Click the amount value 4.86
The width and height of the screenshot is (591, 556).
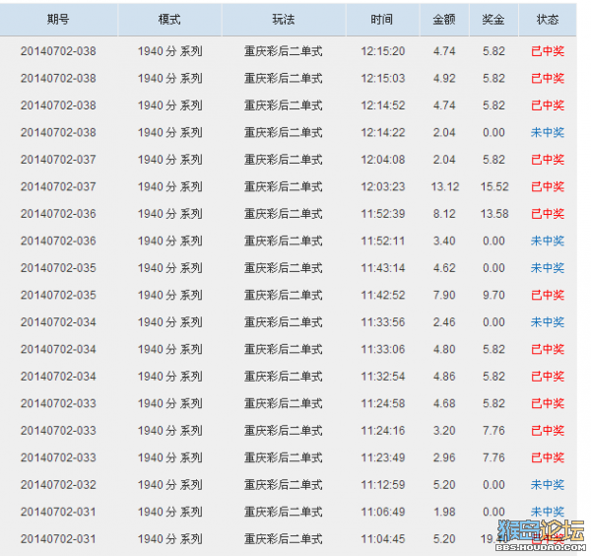(444, 377)
